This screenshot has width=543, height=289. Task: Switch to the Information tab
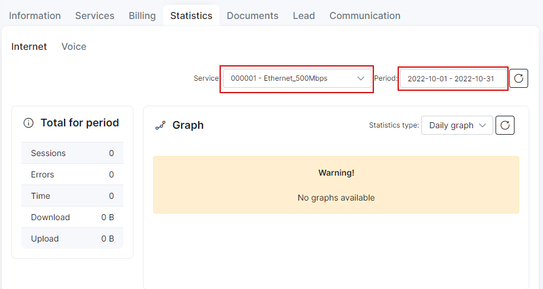click(35, 15)
